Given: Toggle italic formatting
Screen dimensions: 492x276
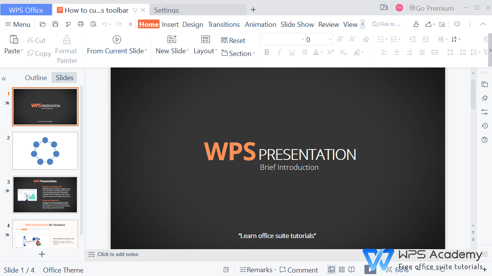Looking at the screenshot, I should pos(279,52).
